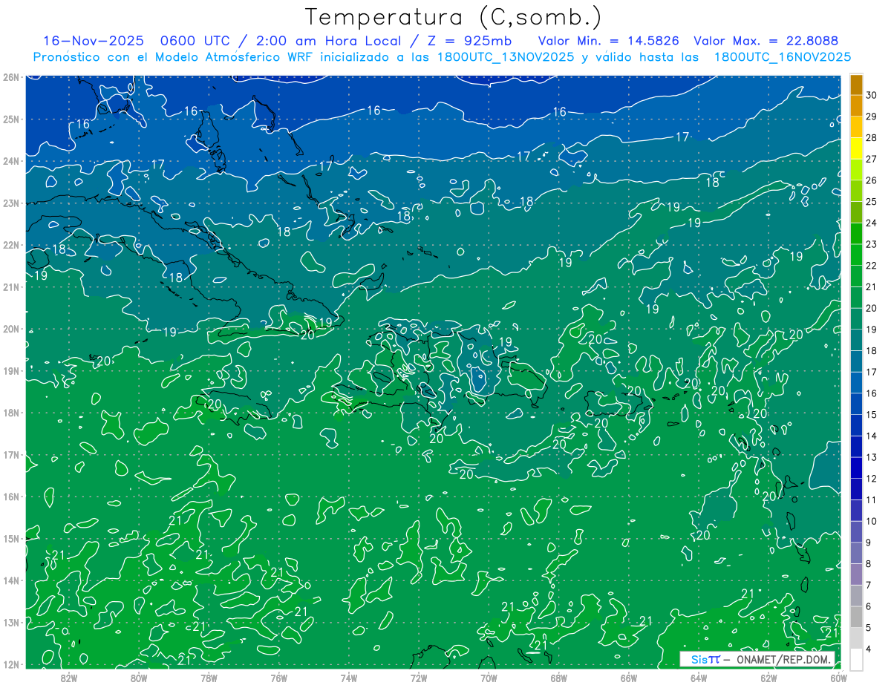This screenshot has width=891, height=688.
Task: Click the '70W' longitude axis label
Action: [x=489, y=678]
